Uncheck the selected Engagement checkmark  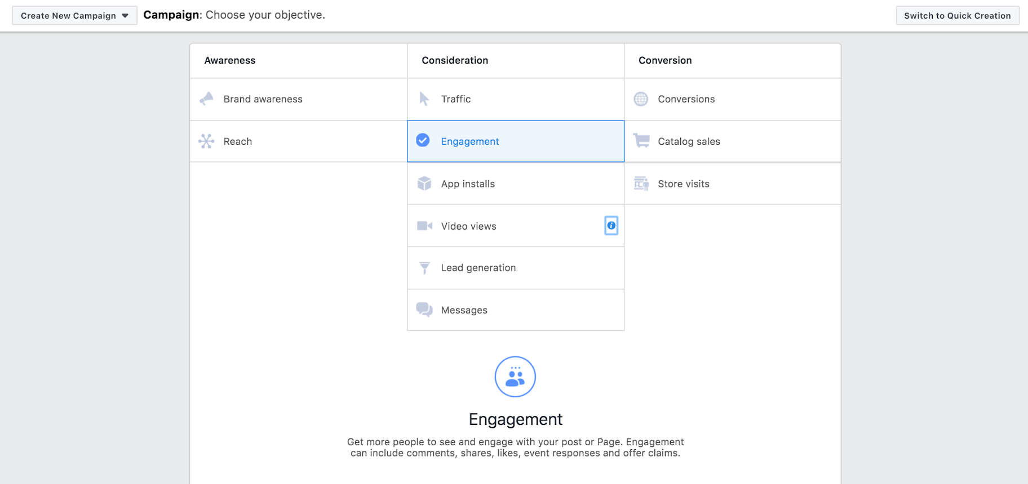click(423, 141)
